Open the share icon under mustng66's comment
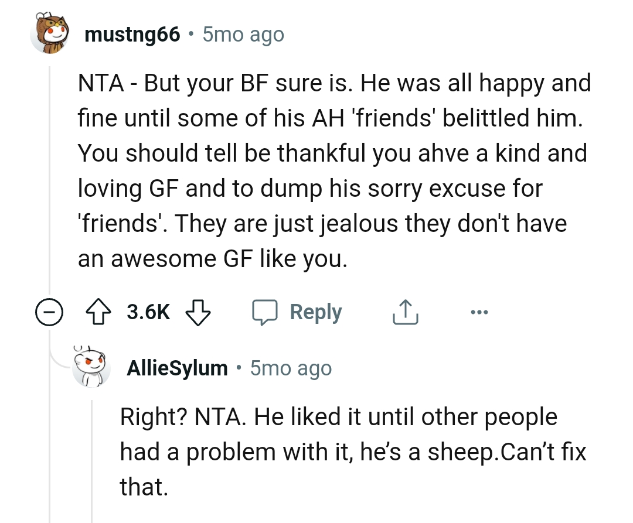This screenshot has height=523, width=633. 404,312
